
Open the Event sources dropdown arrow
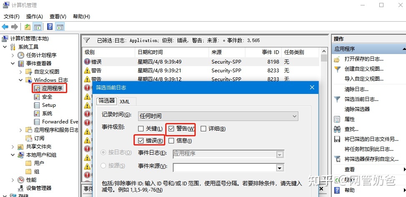pyautogui.click(x=280, y=168)
